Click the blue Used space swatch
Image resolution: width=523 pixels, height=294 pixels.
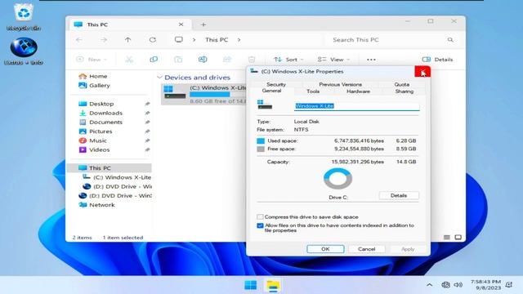(x=261, y=140)
